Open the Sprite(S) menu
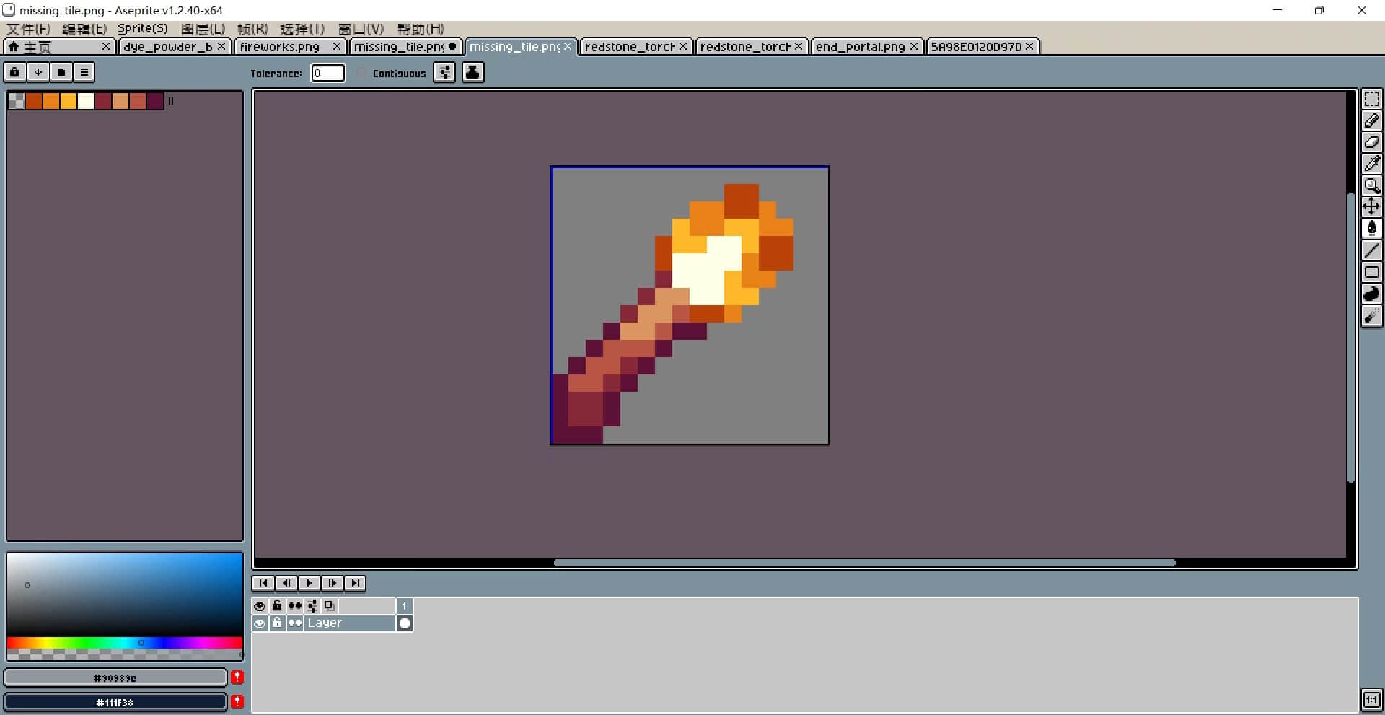The height and width of the screenshot is (715, 1385). click(143, 29)
